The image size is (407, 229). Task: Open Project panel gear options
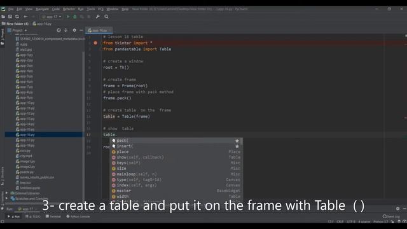(74, 31)
